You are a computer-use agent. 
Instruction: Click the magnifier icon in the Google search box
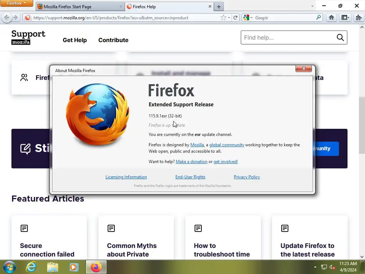(318, 17)
